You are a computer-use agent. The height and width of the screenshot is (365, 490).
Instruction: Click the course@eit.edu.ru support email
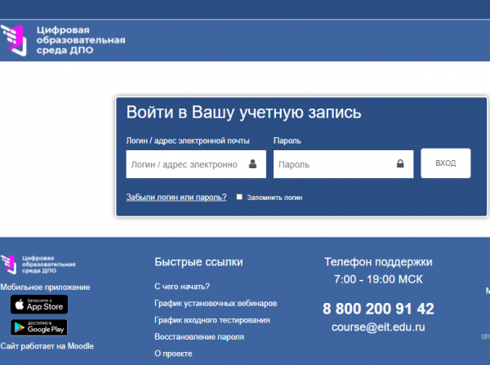pos(378,327)
